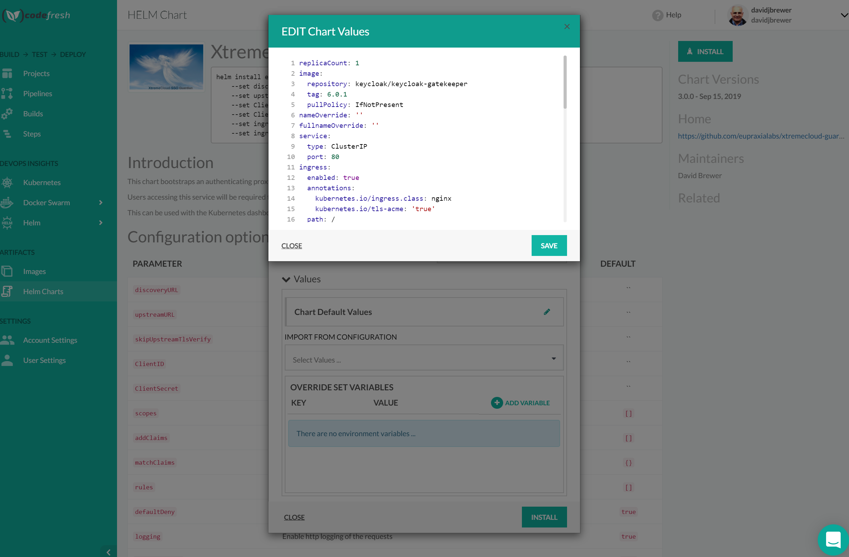Select Helm Charts menu item

click(x=43, y=291)
